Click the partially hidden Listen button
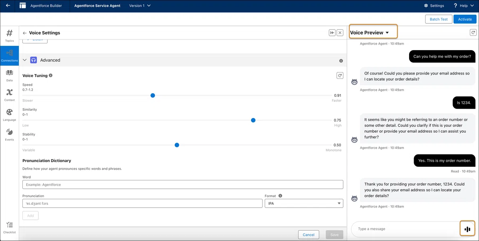This screenshot has height=241, width=479. click(35, 41)
